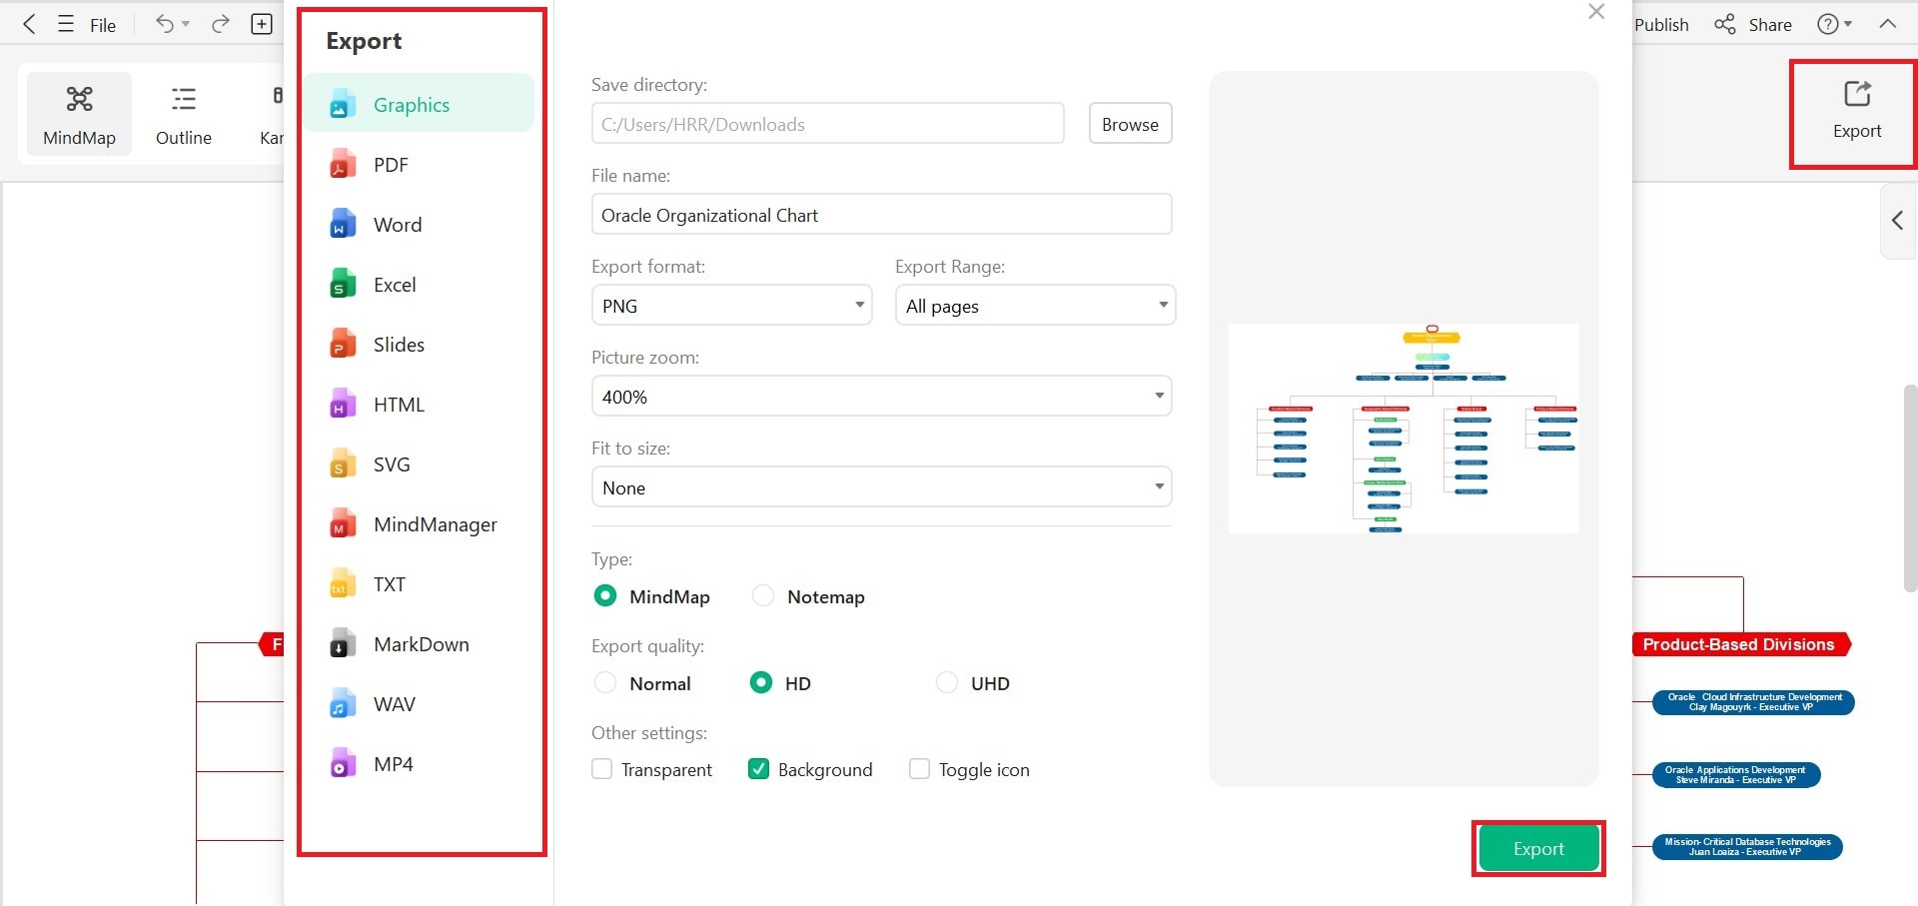Set export quality to UHD
The width and height of the screenshot is (1918, 906).
click(946, 682)
